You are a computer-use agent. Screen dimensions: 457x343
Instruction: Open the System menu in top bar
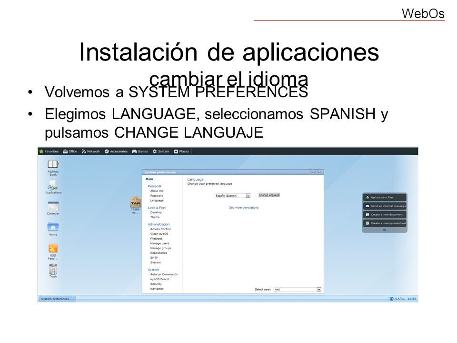click(161, 151)
